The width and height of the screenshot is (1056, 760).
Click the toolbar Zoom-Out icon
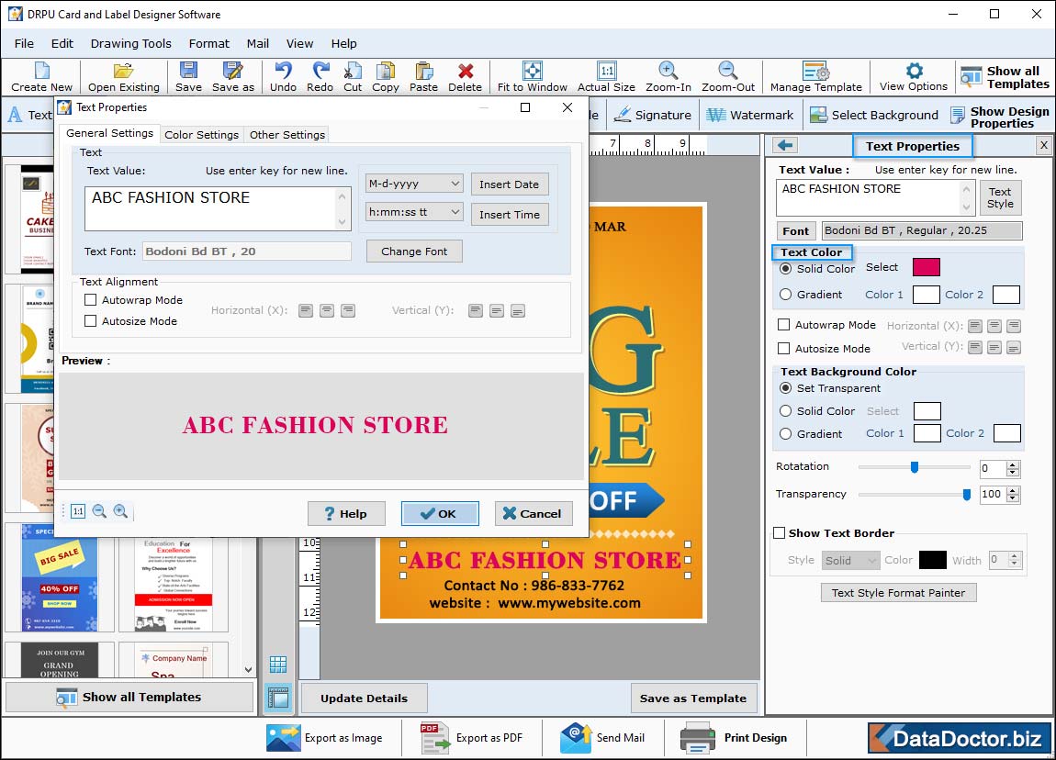click(728, 77)
